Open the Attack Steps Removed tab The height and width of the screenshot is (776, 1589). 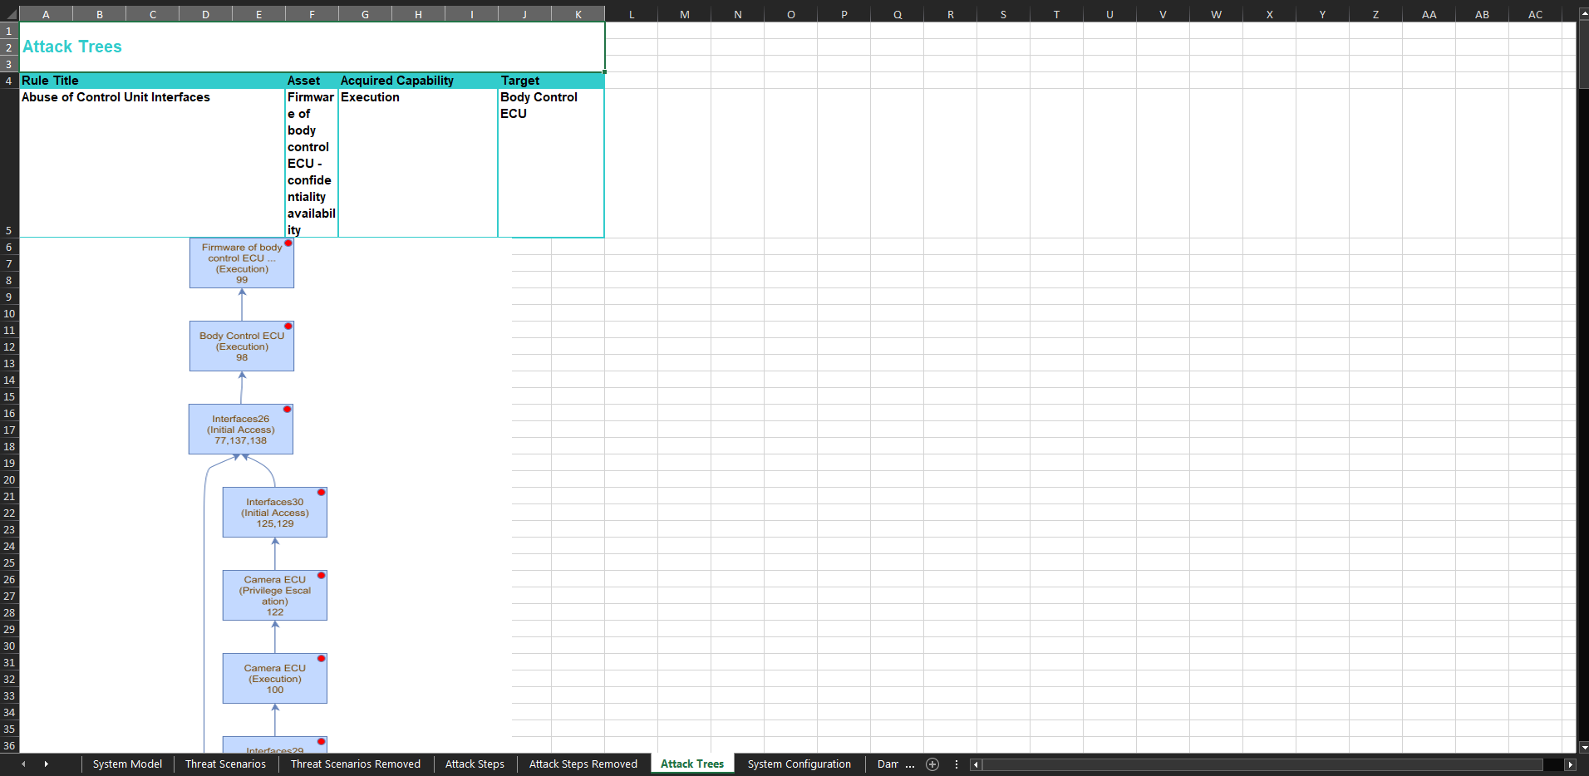583,764
